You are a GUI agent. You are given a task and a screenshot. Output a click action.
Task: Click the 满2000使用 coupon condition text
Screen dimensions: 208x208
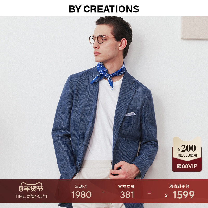pyautogui.click(x=187, y=155)
